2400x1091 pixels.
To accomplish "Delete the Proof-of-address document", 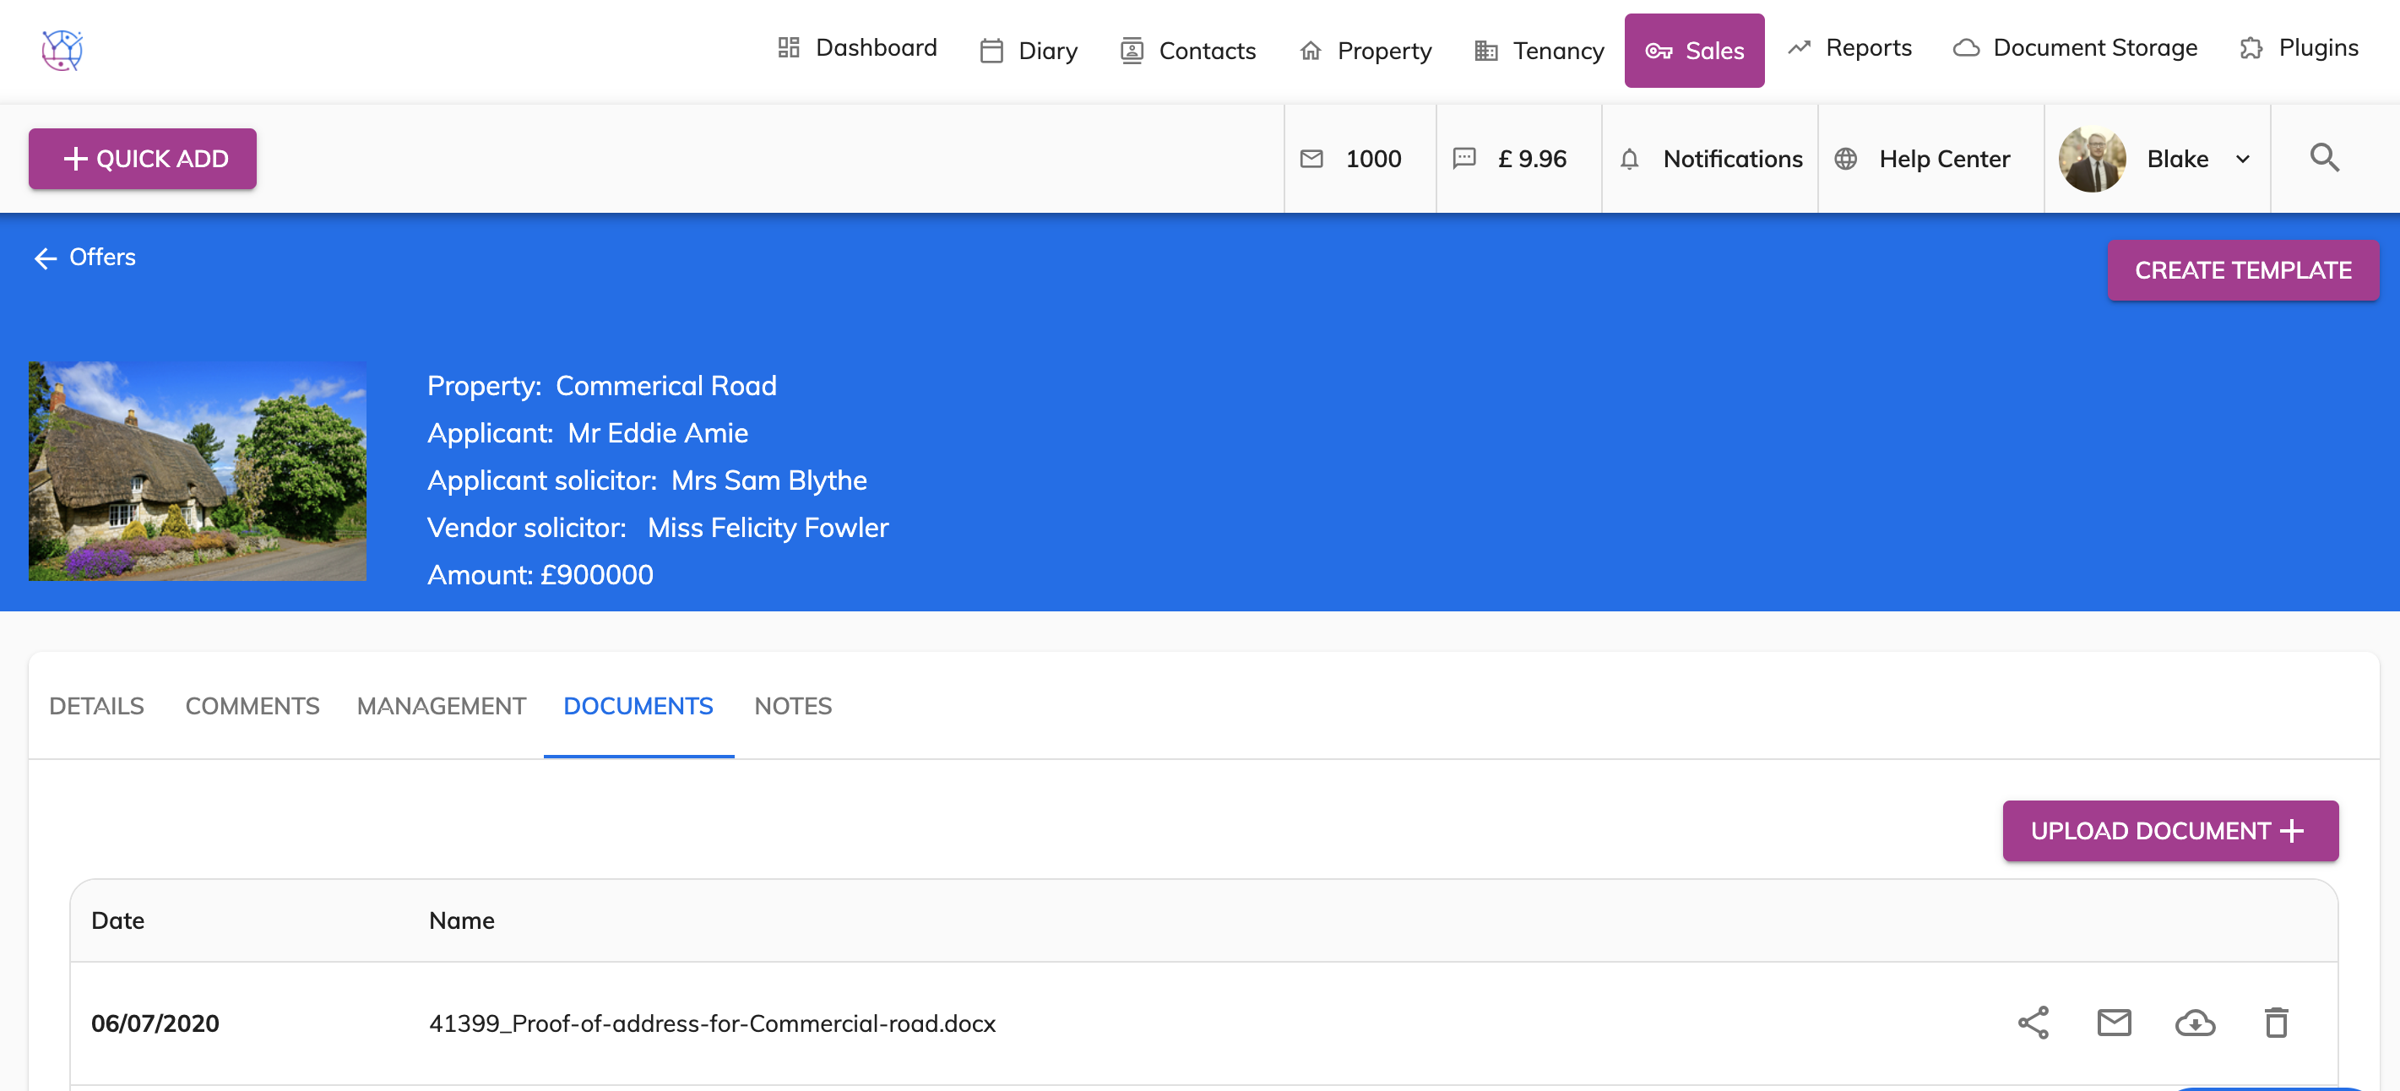I will (x=2275, y=1022).
